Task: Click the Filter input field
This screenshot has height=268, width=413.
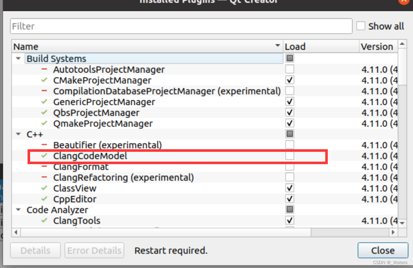Action: (x=181, y=26)
